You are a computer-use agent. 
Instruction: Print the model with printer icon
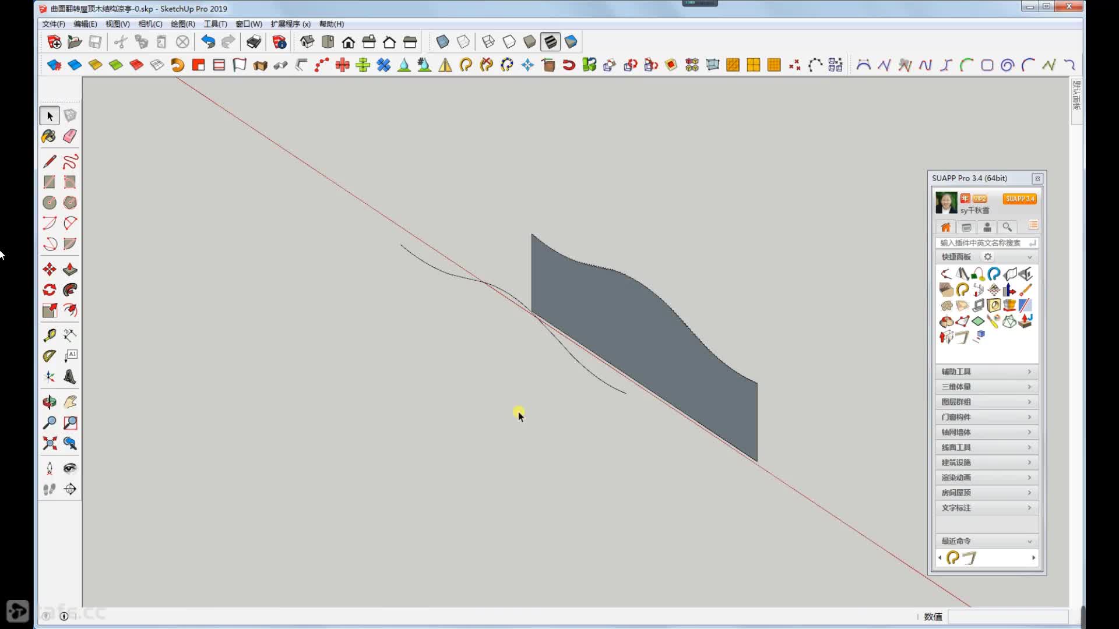coord(254,42)
